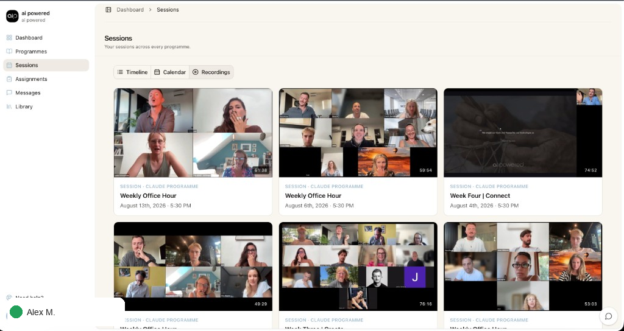Select Sessions in the sidebar
The height and width of the screenshot is (331, 624).
pyautogui.click(x=46, y=65)
